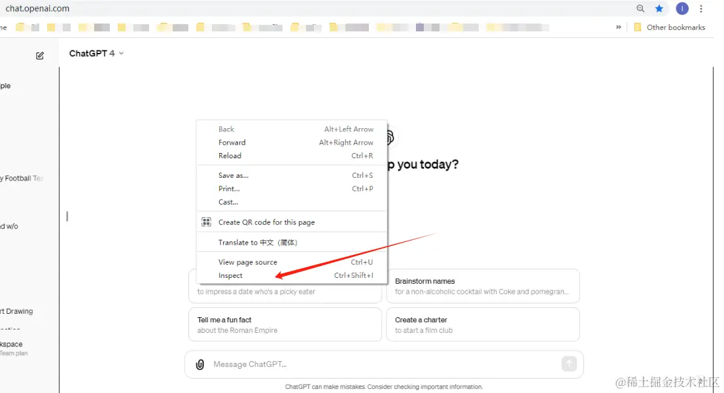Open the browser zoom magnifier icon

(x=640, y=9)
